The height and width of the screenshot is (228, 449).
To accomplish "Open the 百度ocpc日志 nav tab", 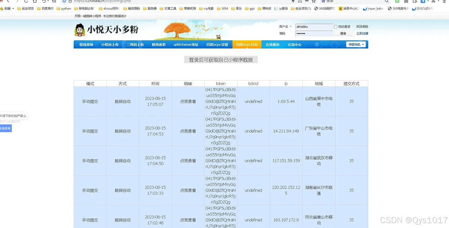I will pyautogui.click(x=247, y=44).
